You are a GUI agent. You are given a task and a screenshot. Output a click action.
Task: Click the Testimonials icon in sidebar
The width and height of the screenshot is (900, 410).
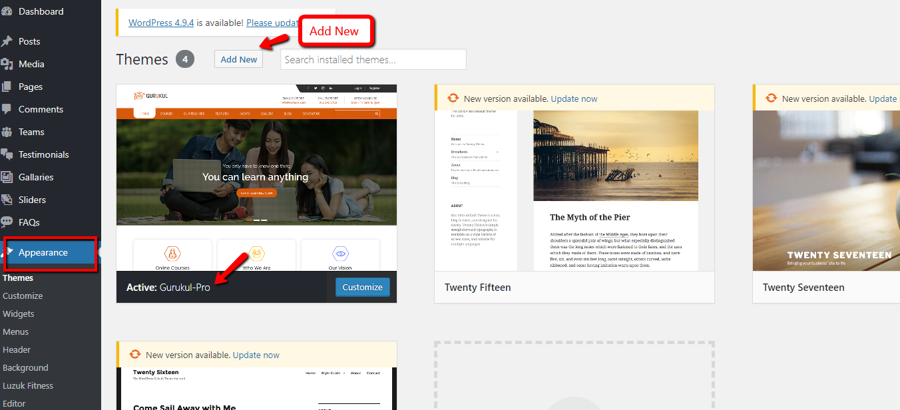[x=7, y=154]
